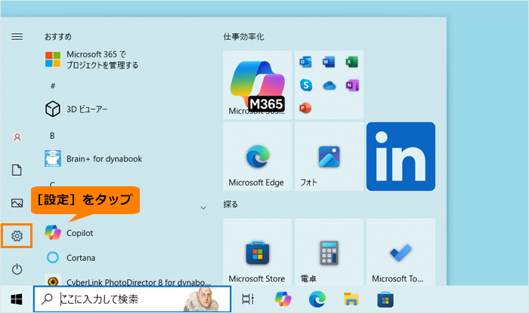The height and width of the screenshot is (313, 529).
Task: Open the Microsoft Store tile
Action: [258, 252]
